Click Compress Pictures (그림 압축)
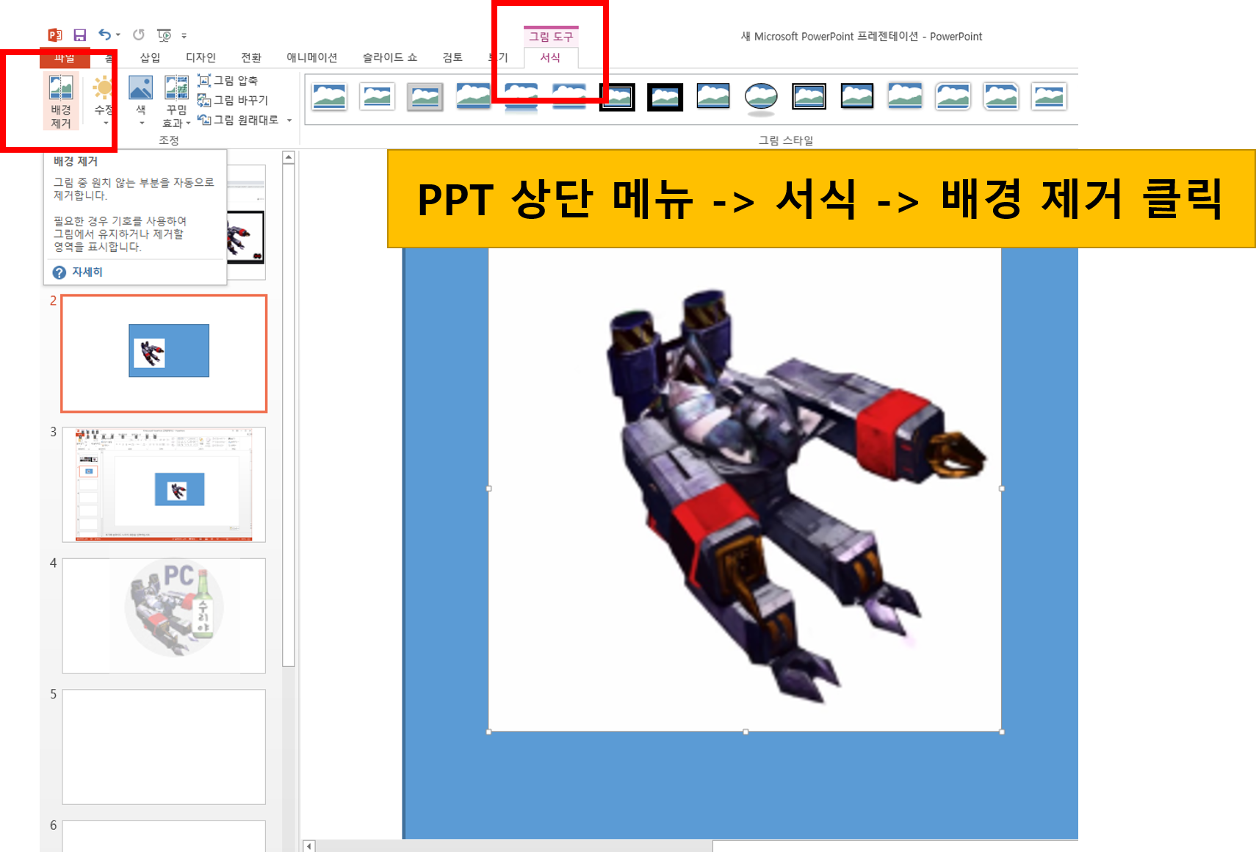 (228, 81)
